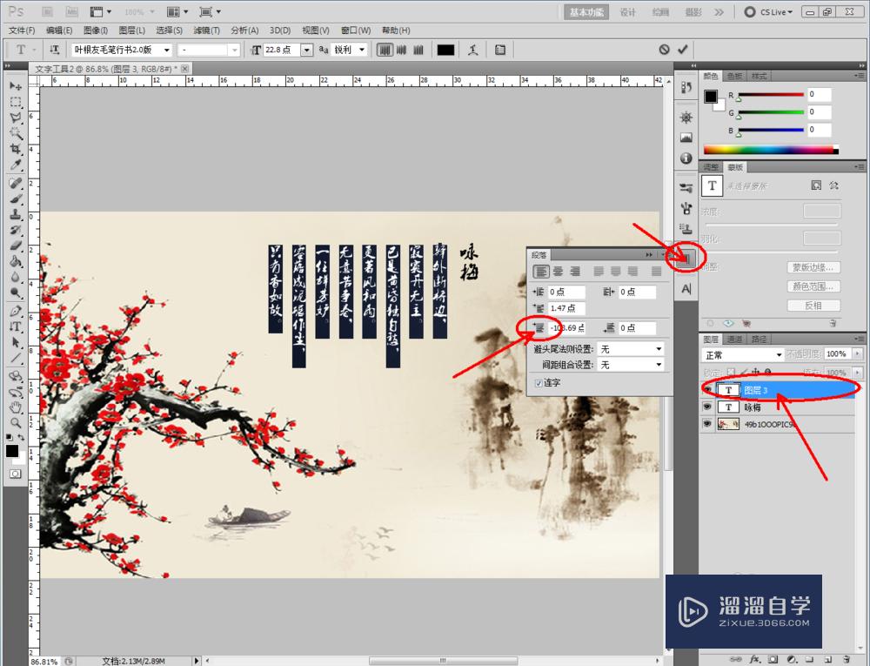The height and width of the screenshot is (666, 870).
Task: Click the space-before-paragraph value field
Action: click(x=566, y=328)
